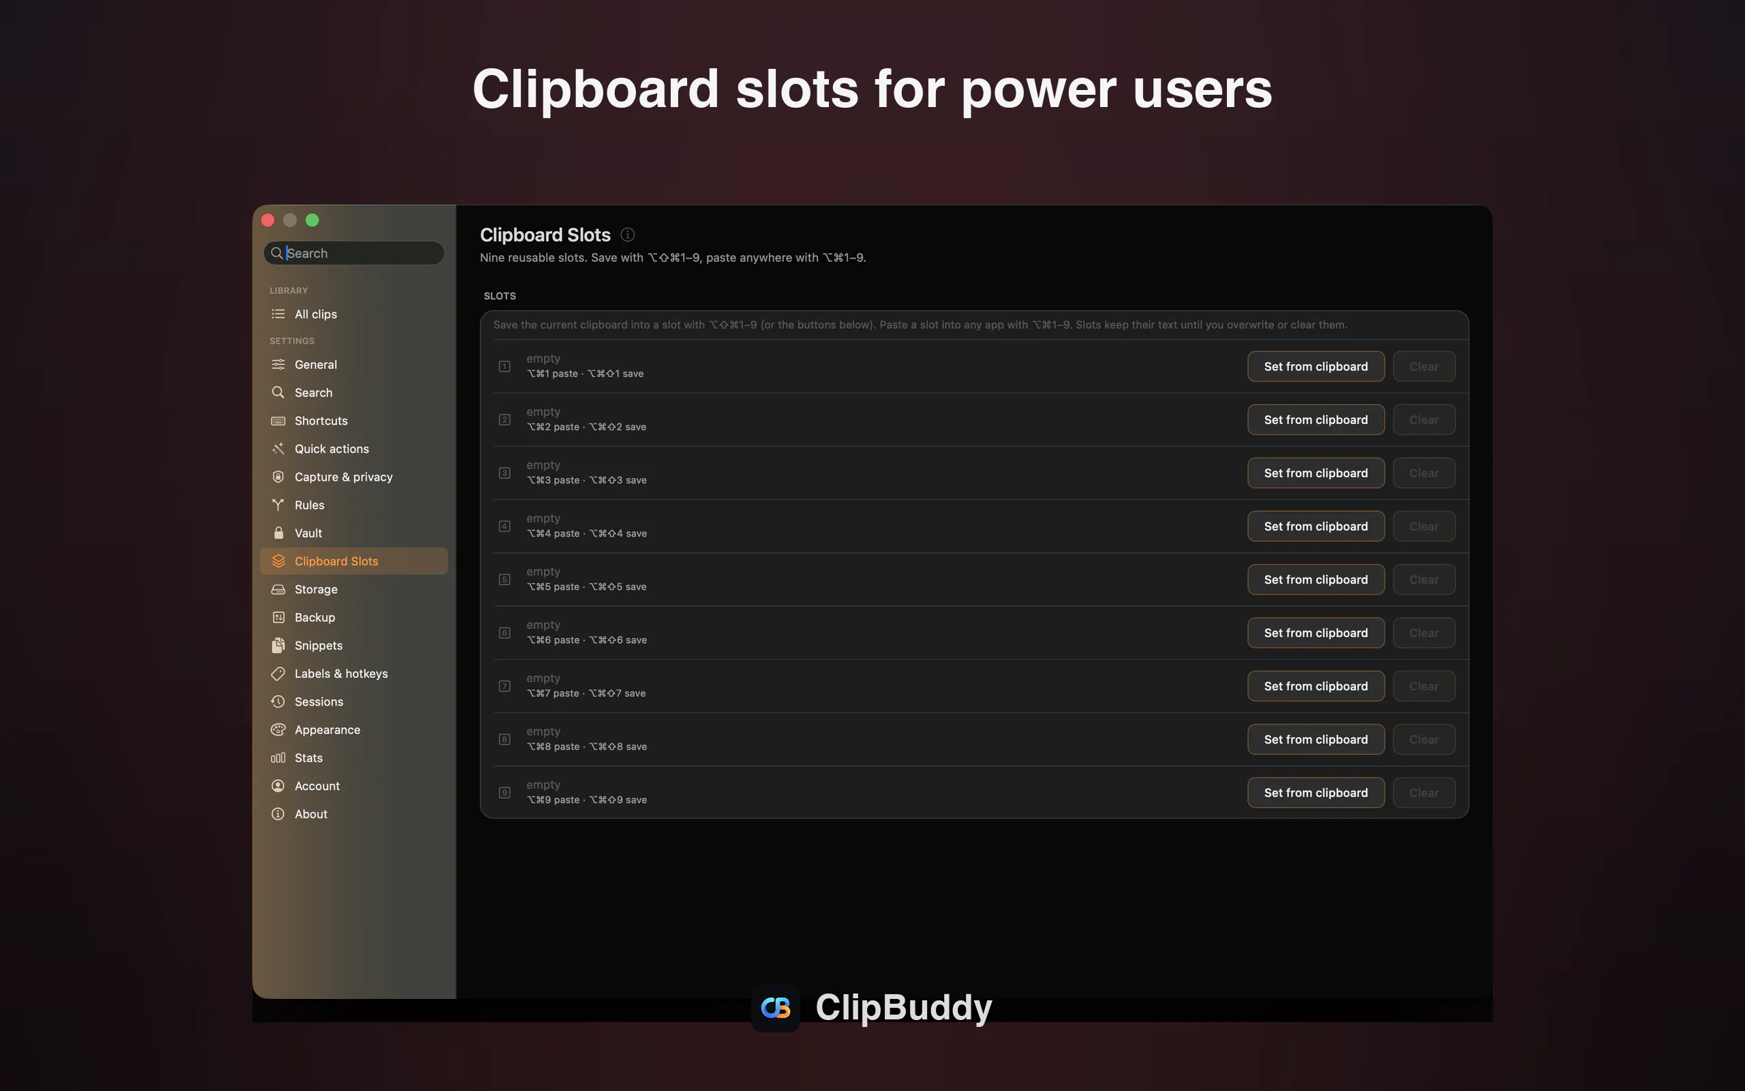This screenshot has height=1091, width=1745.
Task: Click the Backup icon
Action: 277,618
